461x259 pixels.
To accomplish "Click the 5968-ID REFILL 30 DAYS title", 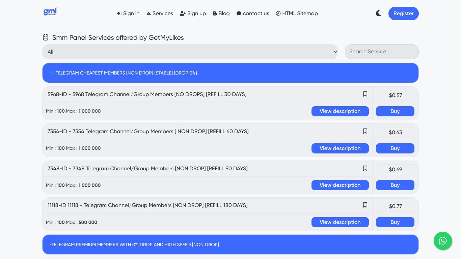I will (147, 94).
